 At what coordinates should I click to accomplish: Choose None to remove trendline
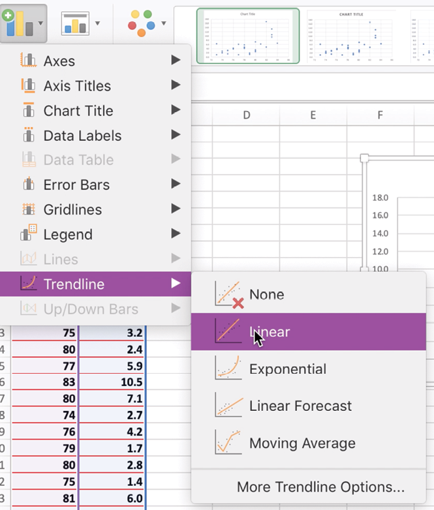coord(266,295)
